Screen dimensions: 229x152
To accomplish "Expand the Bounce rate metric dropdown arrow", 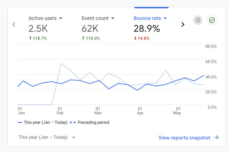I will click(x=165, y=18).
